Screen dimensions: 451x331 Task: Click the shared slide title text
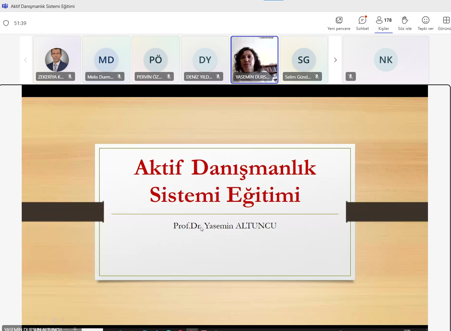pyautogui.click(x=225, y=181)
